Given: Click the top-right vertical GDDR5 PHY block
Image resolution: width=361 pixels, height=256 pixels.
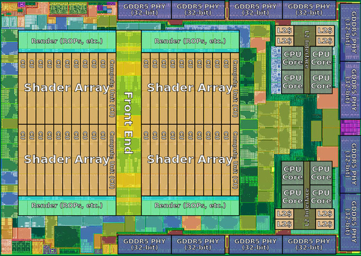Looking at the screenshot, I should point(350,32).
